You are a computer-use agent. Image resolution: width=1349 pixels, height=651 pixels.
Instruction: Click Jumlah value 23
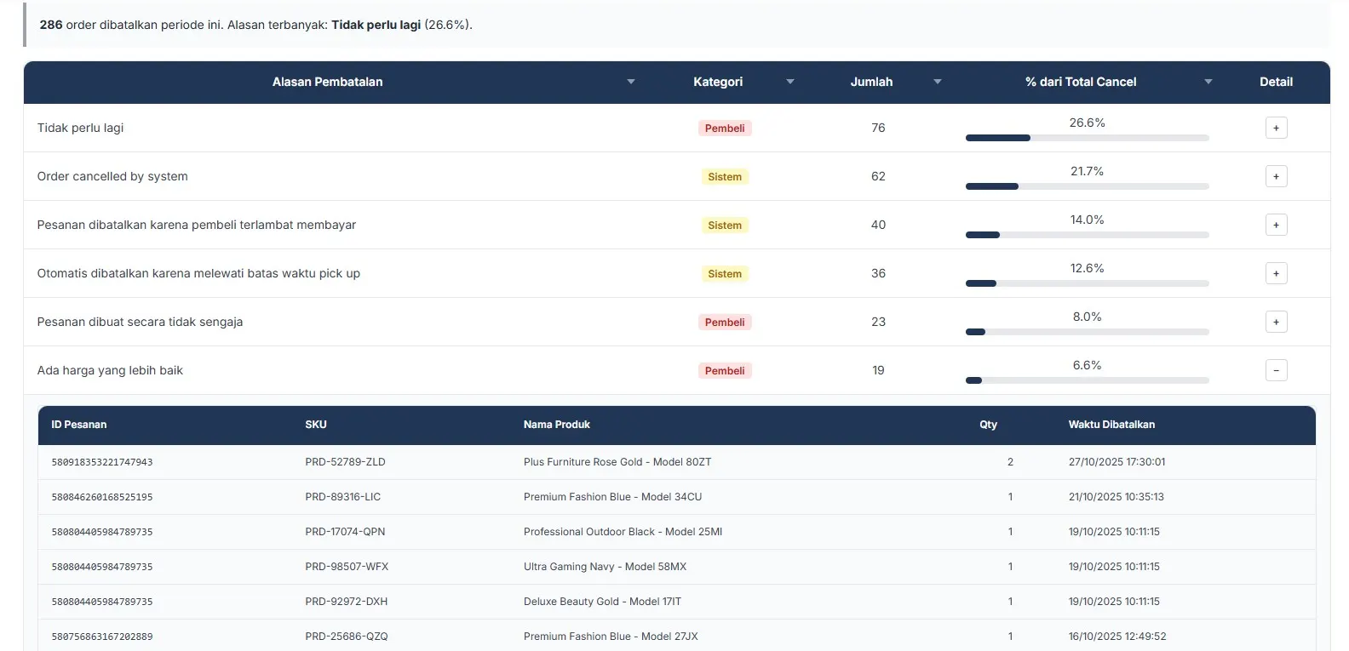pyautogui.click(x=878, y=322)
